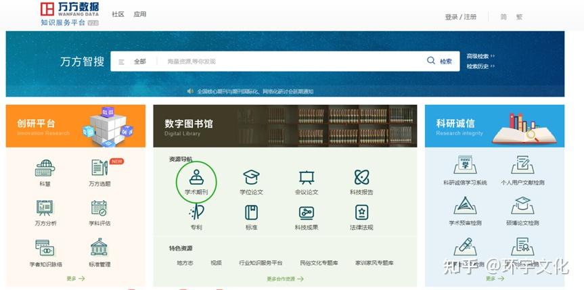Open 家训家风专题库 link
This screenshot has width=584, height=290.
pyautogui.click(x=374, y=262)
